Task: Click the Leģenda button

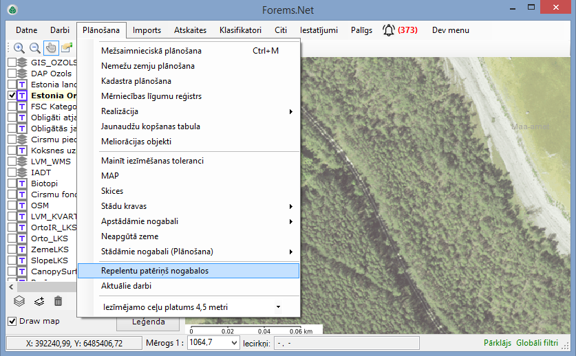Action: click(x=148, y=322)
